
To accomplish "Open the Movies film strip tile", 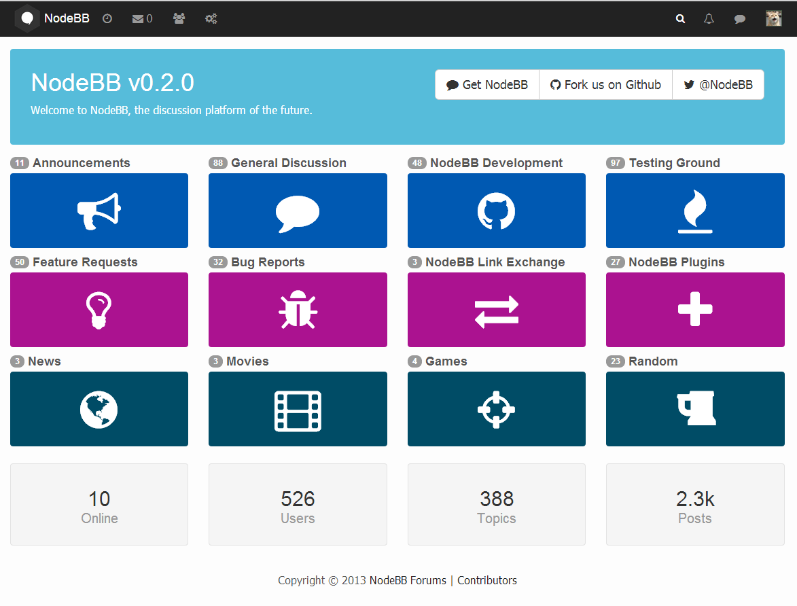I will tap(298, 409).
